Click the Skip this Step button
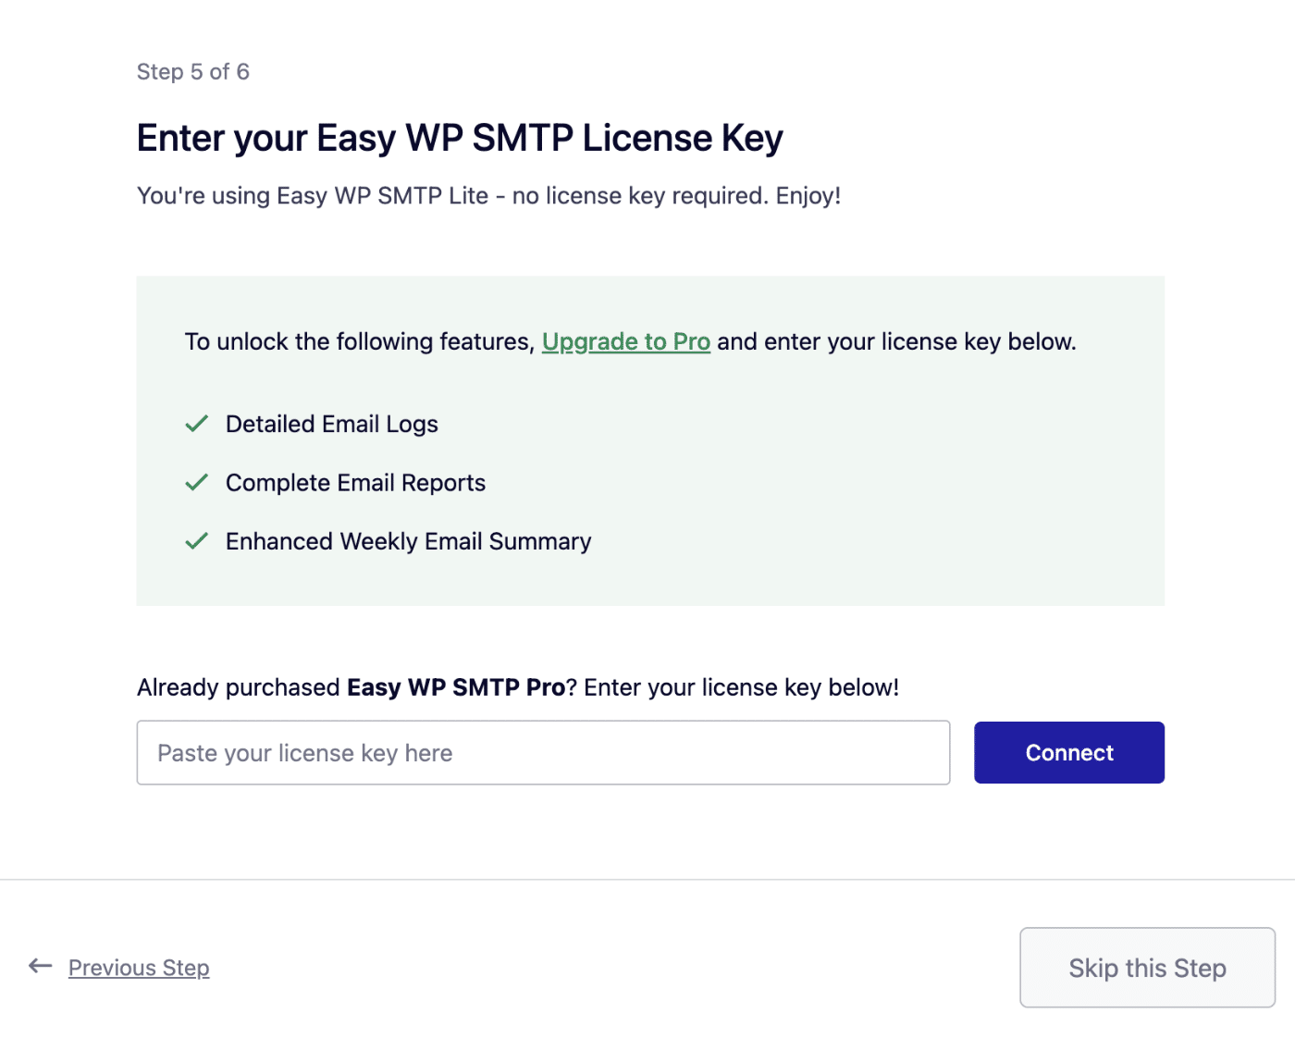 coord(1146,967)
